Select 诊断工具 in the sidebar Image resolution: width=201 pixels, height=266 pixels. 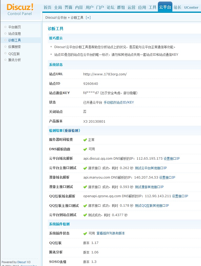(15, 40)
